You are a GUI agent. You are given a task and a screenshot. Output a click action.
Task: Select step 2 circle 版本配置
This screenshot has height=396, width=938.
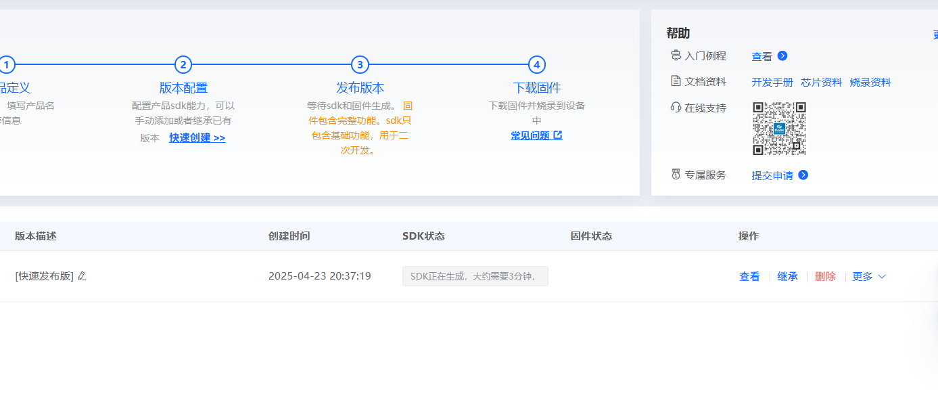pos(183,65)
